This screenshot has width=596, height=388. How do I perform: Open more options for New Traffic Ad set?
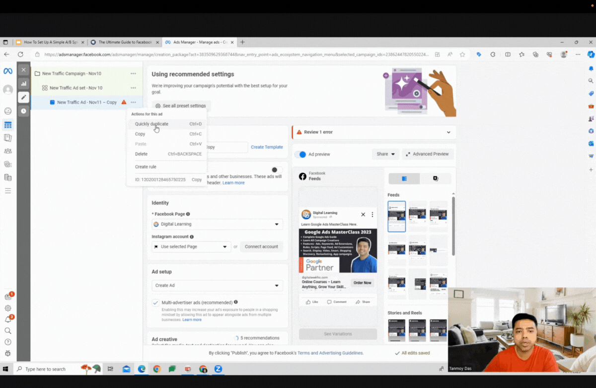coord(133,88)
